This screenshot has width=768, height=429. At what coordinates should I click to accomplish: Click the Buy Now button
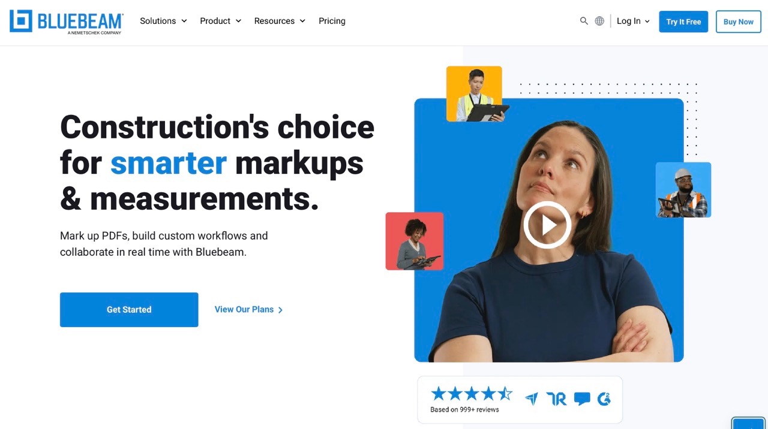(x=738, y=22)
